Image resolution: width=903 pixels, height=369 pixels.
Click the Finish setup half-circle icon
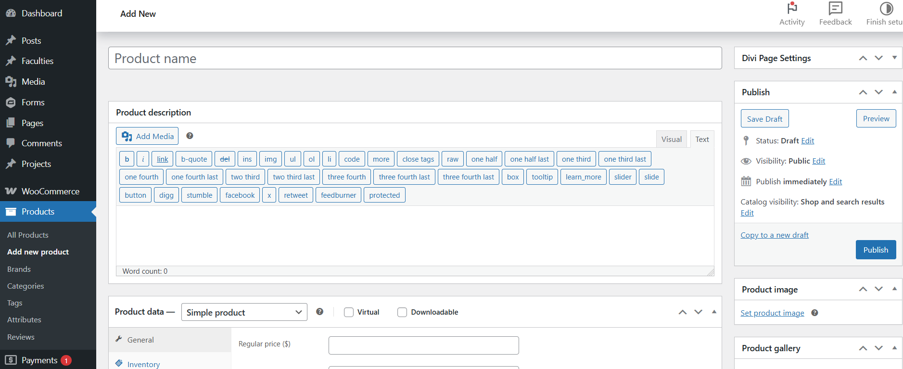click(x=886, y=8)
